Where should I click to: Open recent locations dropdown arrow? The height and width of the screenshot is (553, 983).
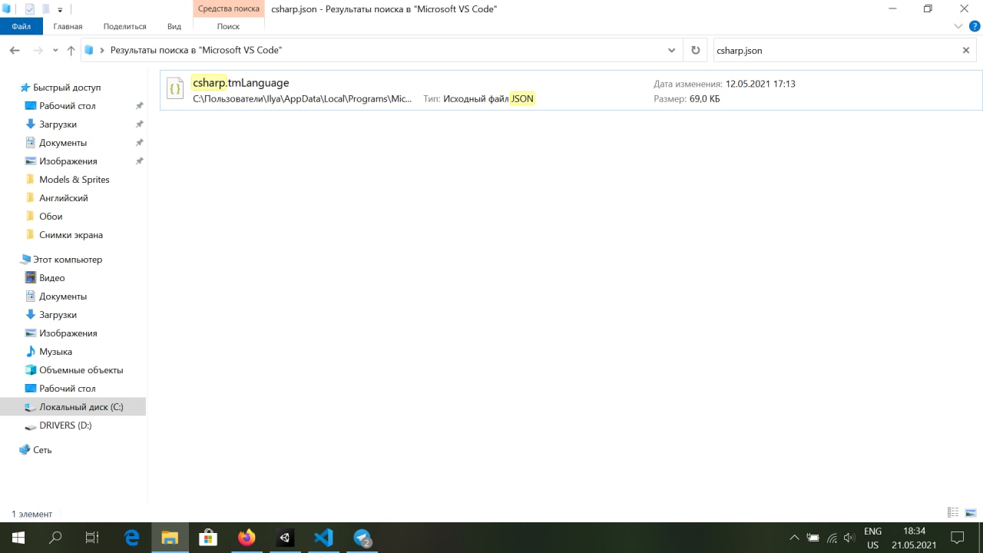click(55, 51)
